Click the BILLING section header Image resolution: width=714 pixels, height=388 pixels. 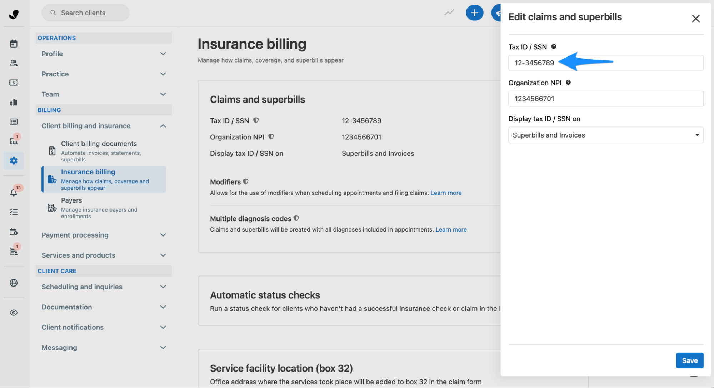(104, 110)
